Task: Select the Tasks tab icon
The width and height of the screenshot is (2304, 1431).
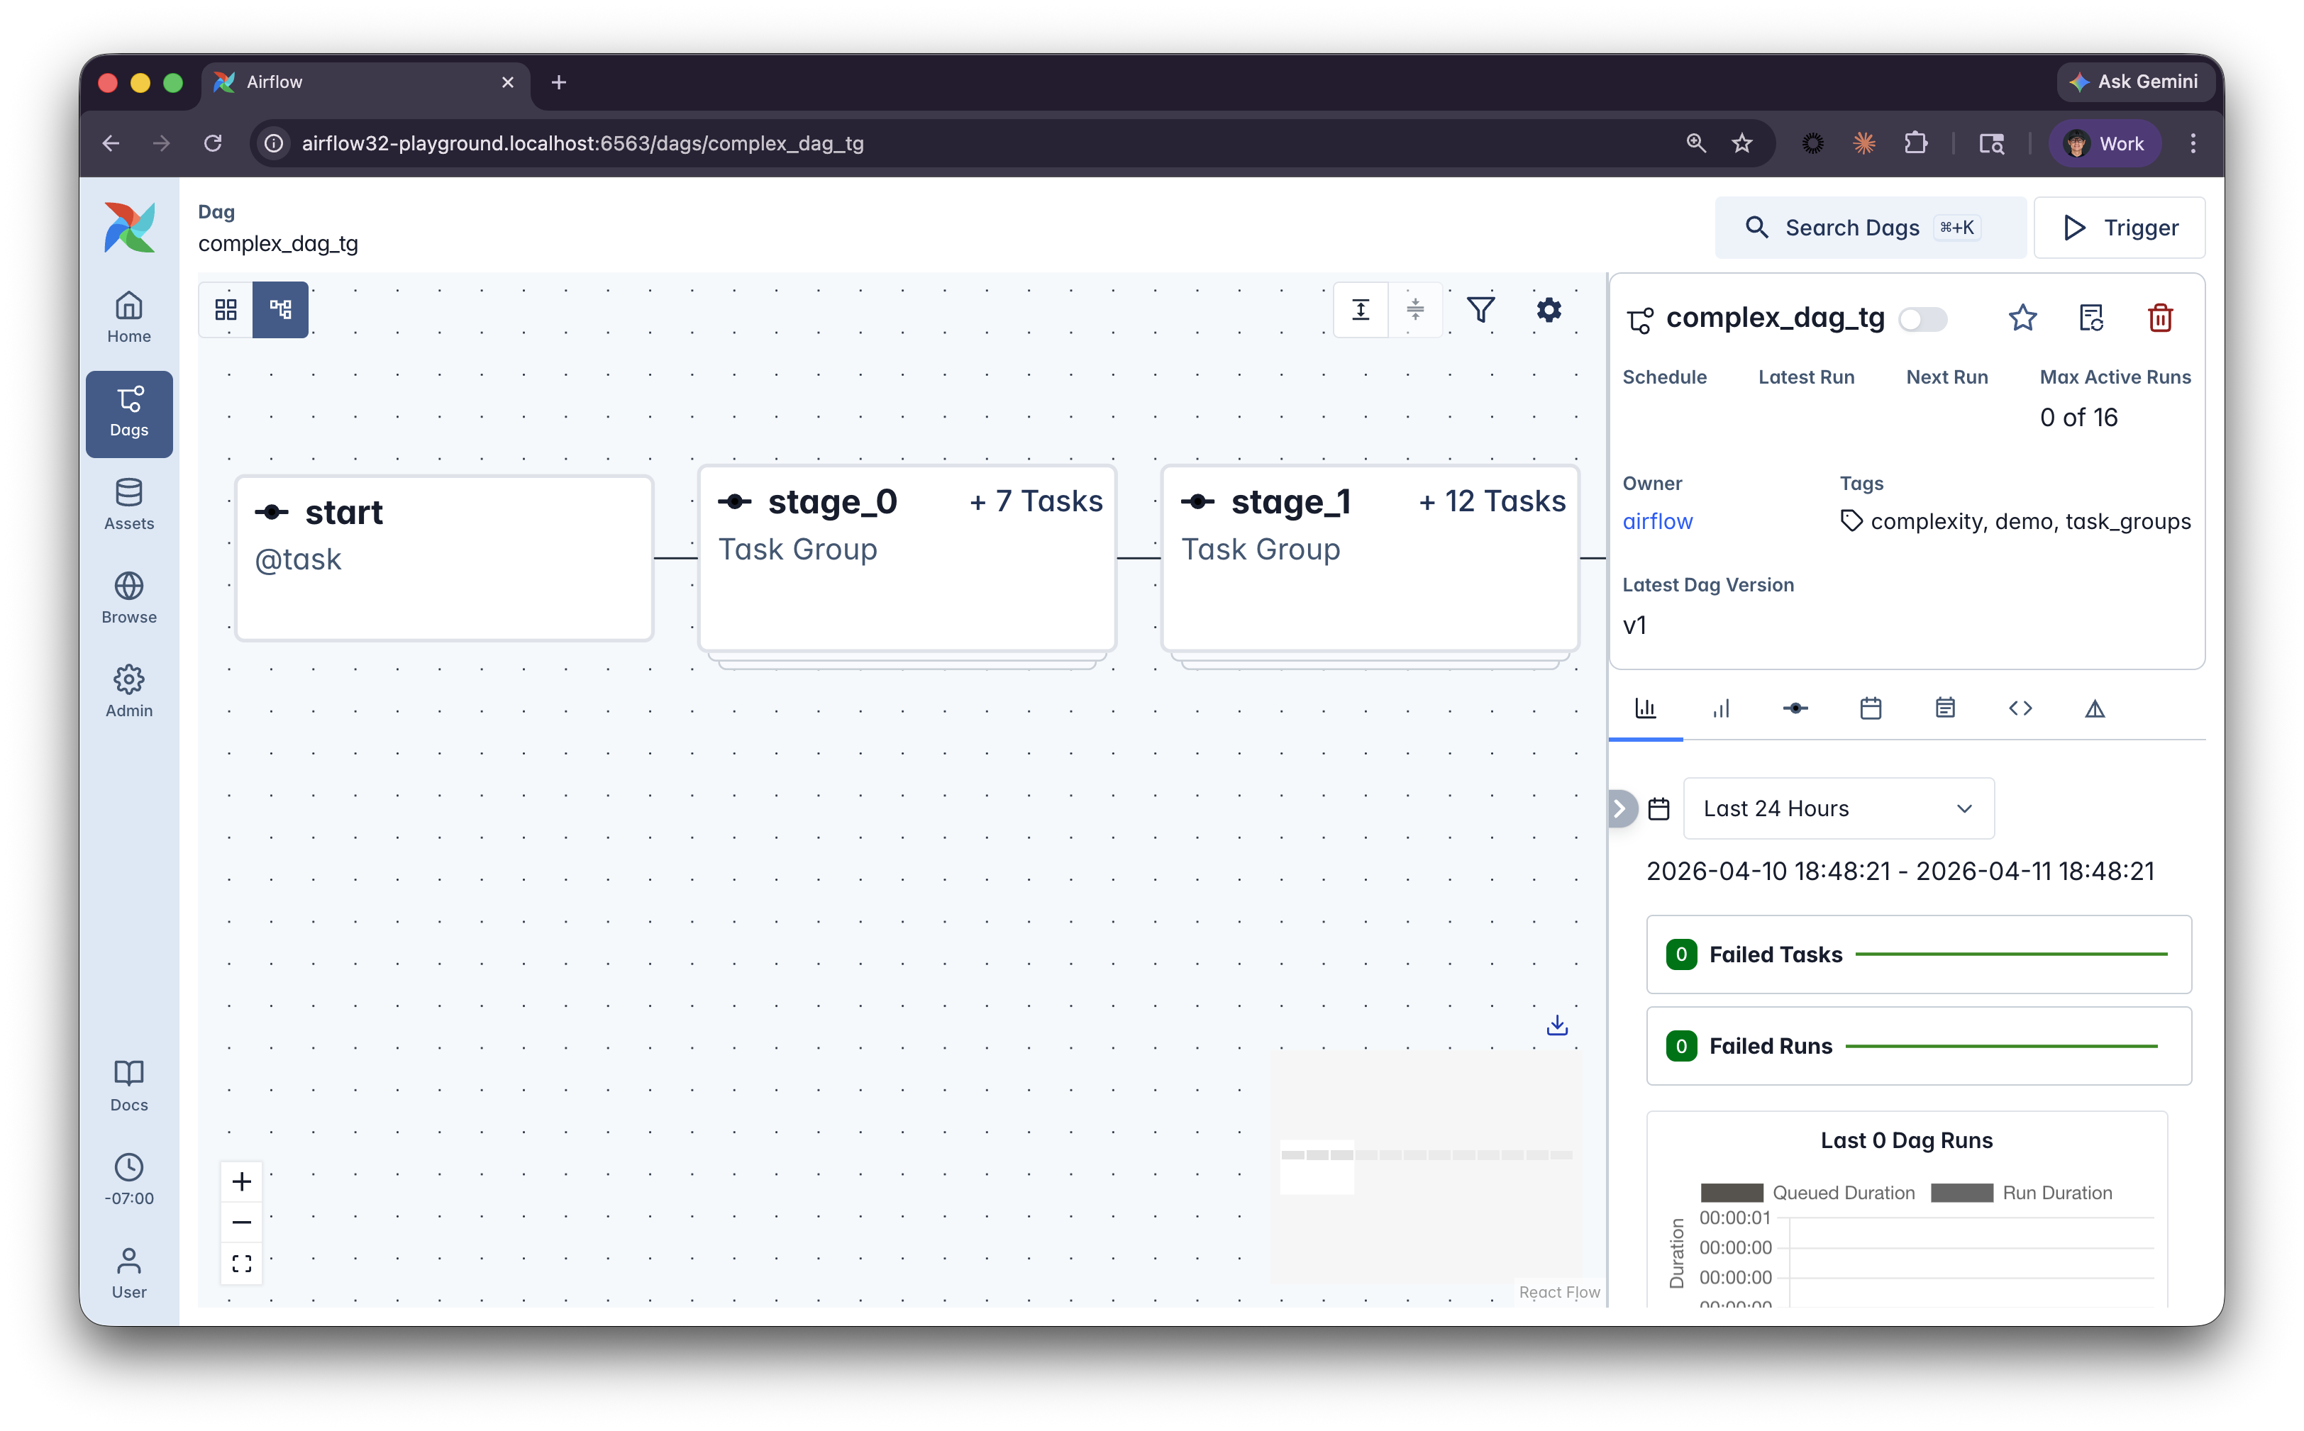Action: point(1795,708)
